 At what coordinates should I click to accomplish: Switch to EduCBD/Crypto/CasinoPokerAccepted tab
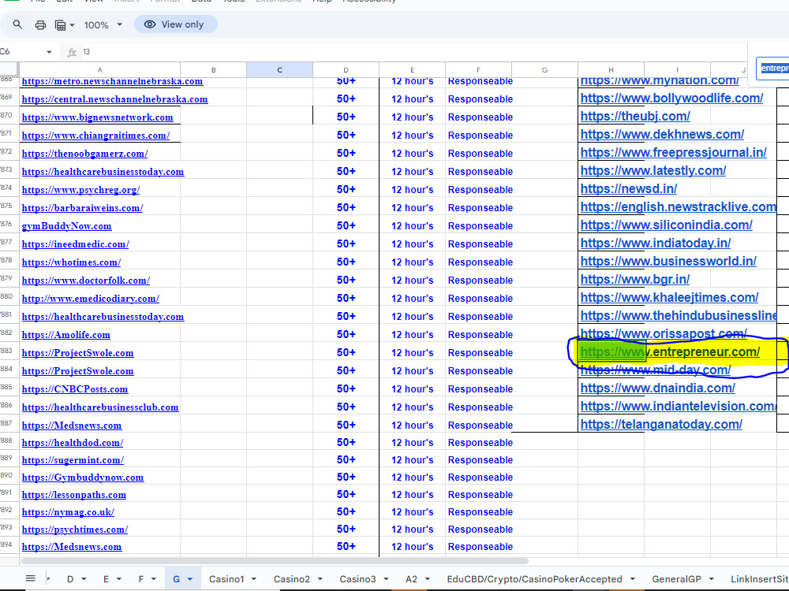point(534,579)
